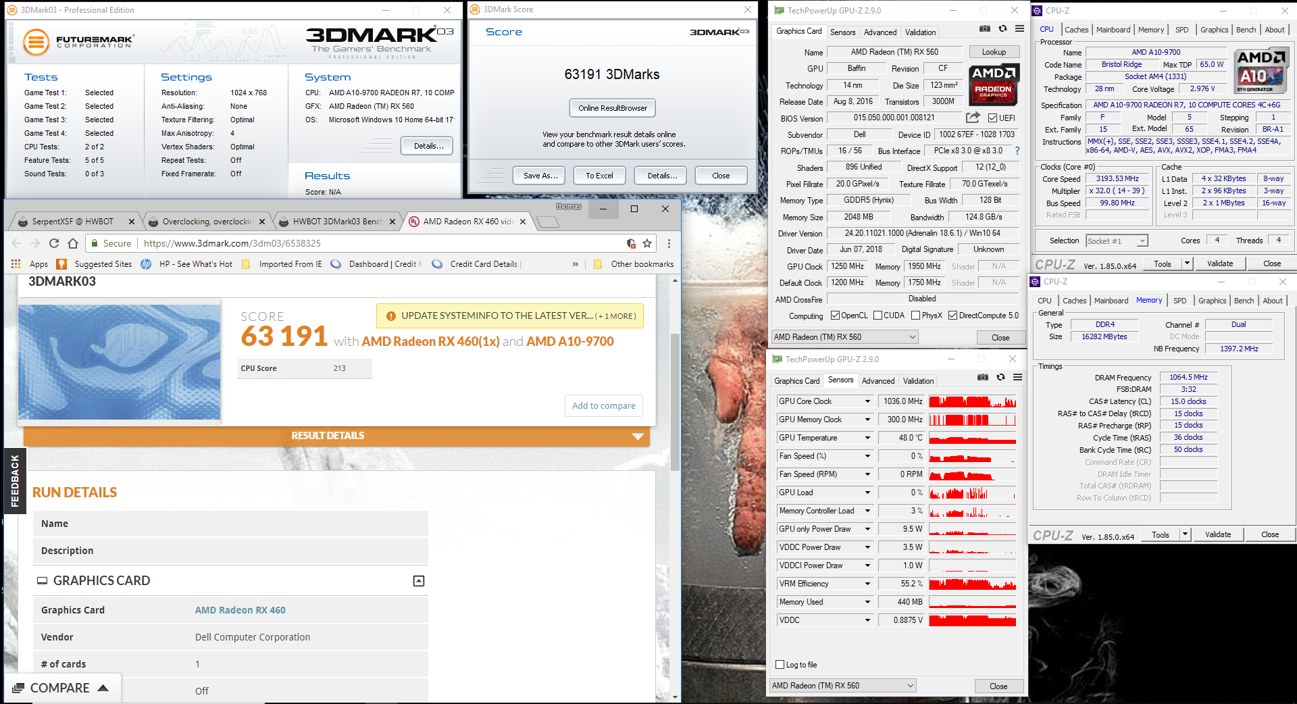Open GPU Core Clock sensor dropdown
Image resolution: width=1297 pixels, height=704 pixels.
[x=868, y=401]
